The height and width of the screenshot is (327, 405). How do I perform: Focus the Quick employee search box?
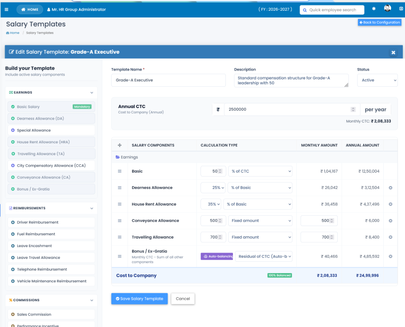332,10
